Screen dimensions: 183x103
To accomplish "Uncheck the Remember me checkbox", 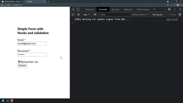I will click(x=19, y=62).
